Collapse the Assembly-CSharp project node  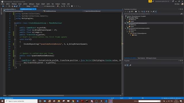[x=125, y=18]
